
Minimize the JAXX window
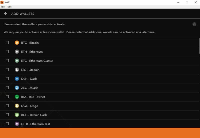[x=178, y=2]
